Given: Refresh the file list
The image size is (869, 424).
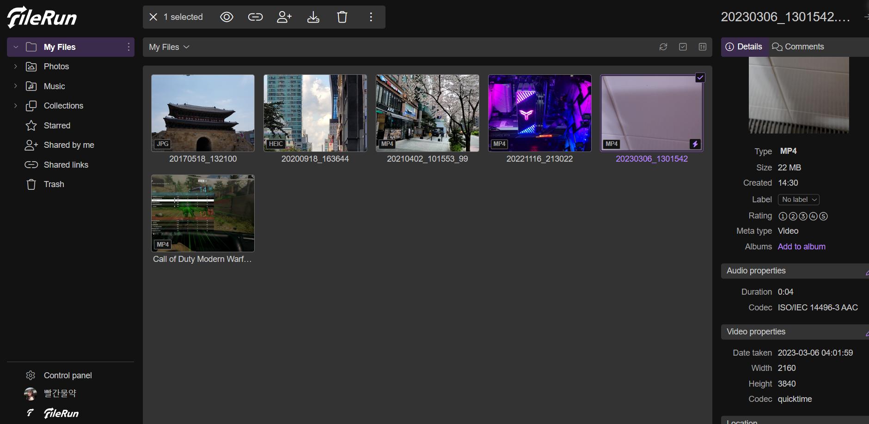Looking at the screenshot, I should (663, 47).
